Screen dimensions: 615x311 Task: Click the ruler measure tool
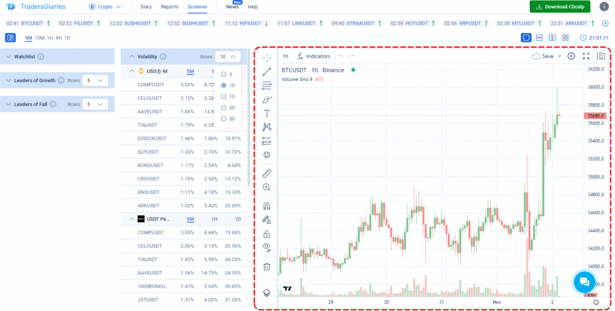(x=267, y=173)
